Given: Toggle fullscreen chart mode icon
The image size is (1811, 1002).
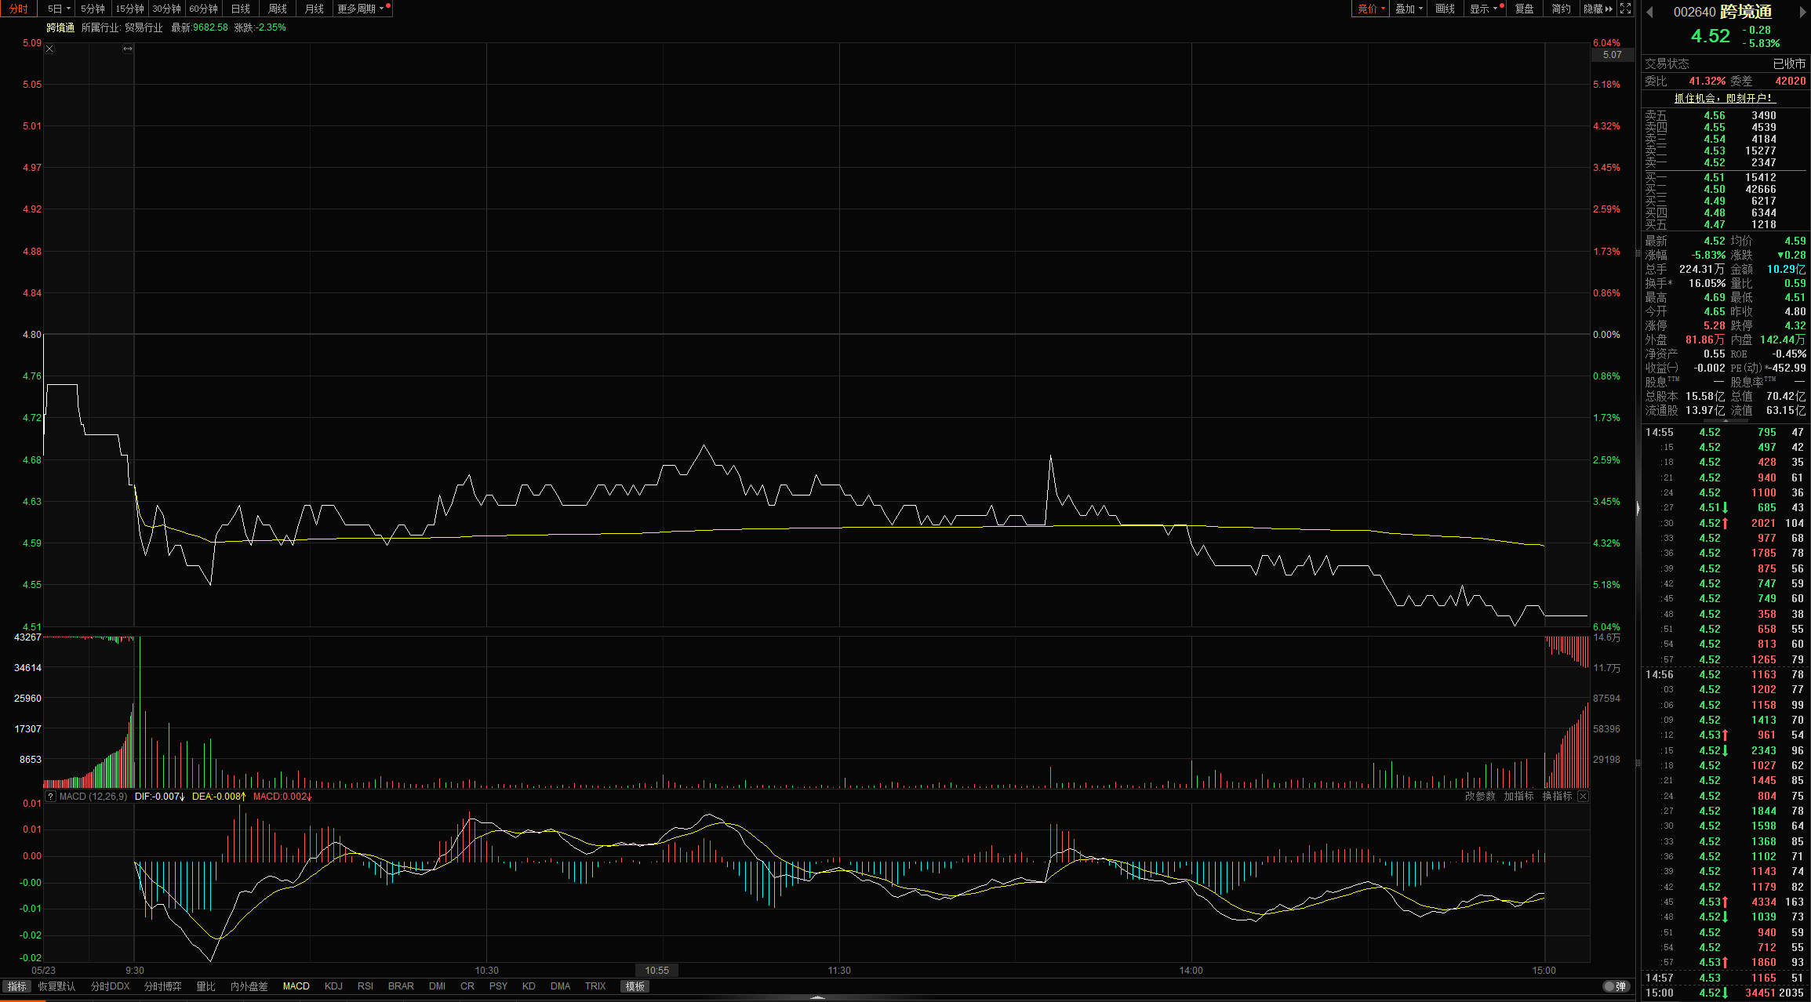Looking at the screenshot, I should 1626,9.
